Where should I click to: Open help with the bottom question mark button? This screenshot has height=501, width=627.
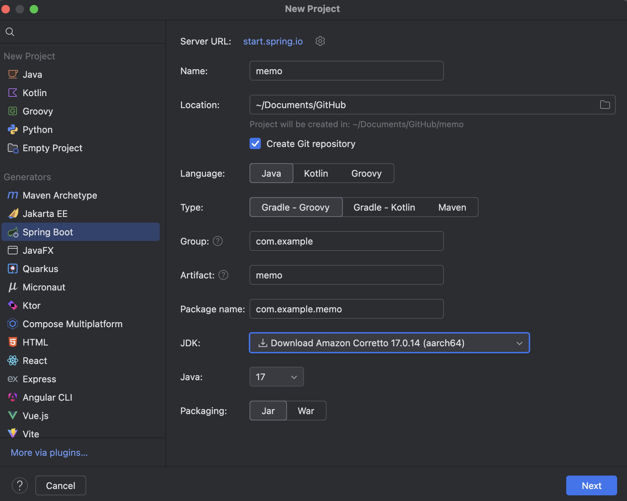(x=20, y=485)
